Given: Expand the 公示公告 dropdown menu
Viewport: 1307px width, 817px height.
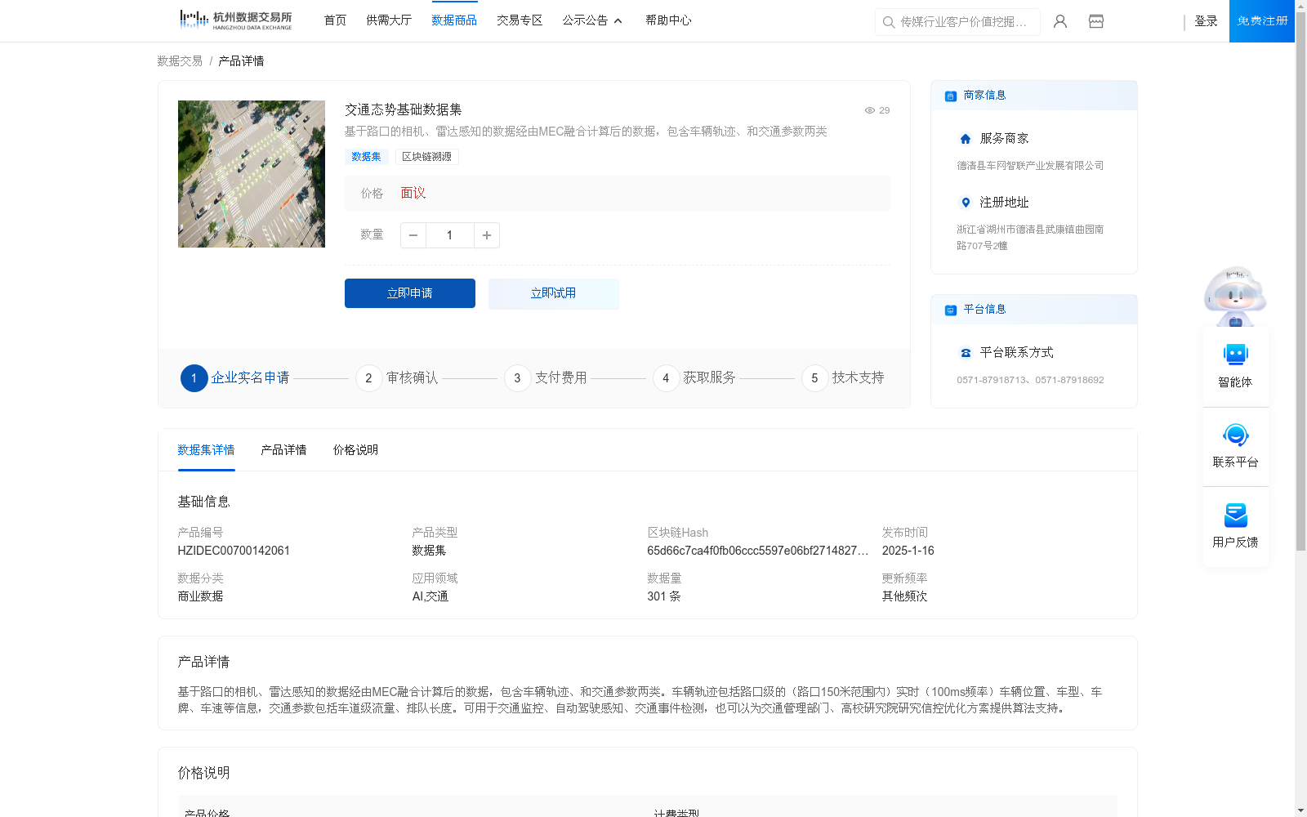Looking at the screenshot, I should 592,20.
